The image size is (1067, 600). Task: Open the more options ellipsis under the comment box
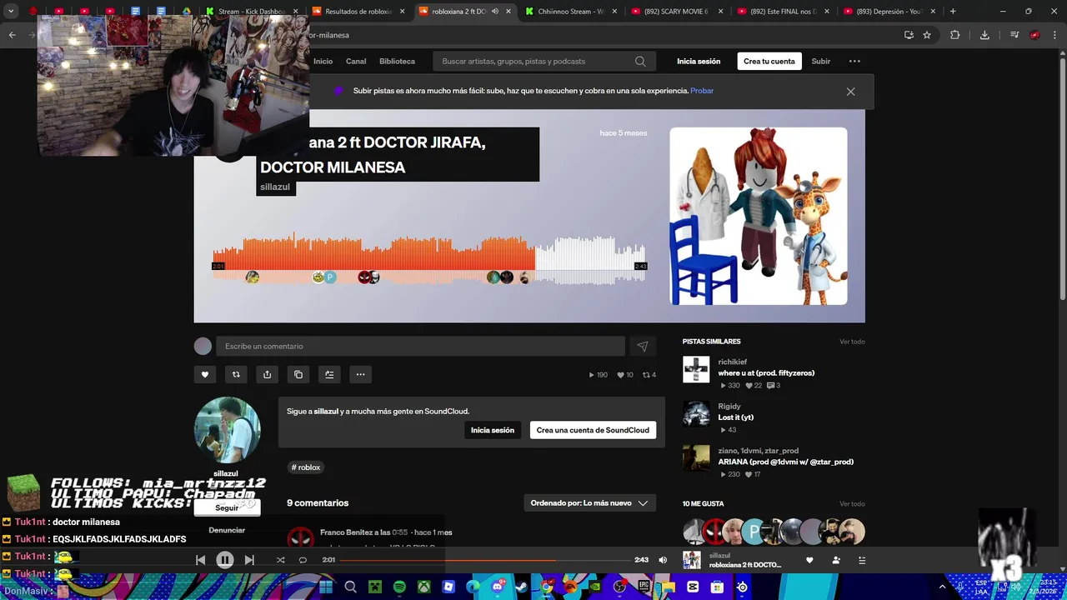click(360, 375)
